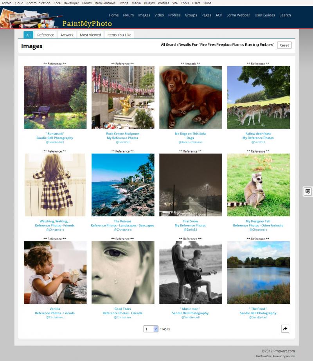Open the girl in plaid dress thumbnail
The width and height of the screenshot is (313, 361).
tap(55, 185)
